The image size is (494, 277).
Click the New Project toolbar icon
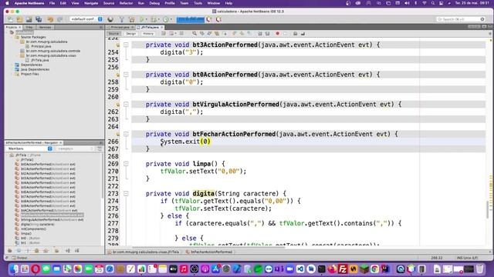(x=19, y=19)
